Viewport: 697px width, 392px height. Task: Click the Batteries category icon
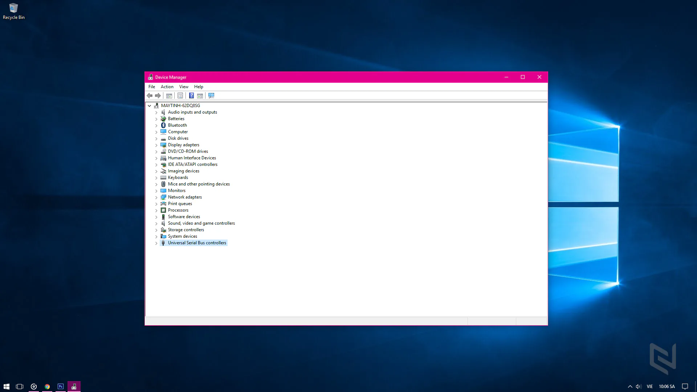click(x=163, y=119)
